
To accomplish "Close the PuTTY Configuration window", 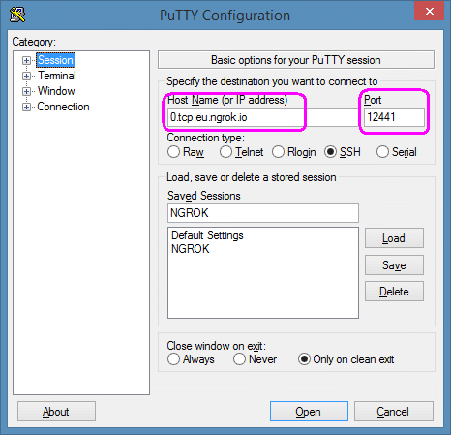I will [430, 12].
